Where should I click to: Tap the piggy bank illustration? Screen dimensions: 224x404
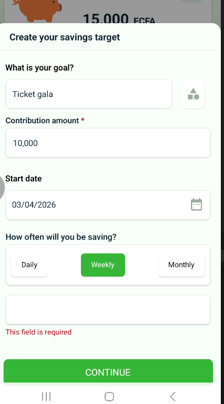36,11
